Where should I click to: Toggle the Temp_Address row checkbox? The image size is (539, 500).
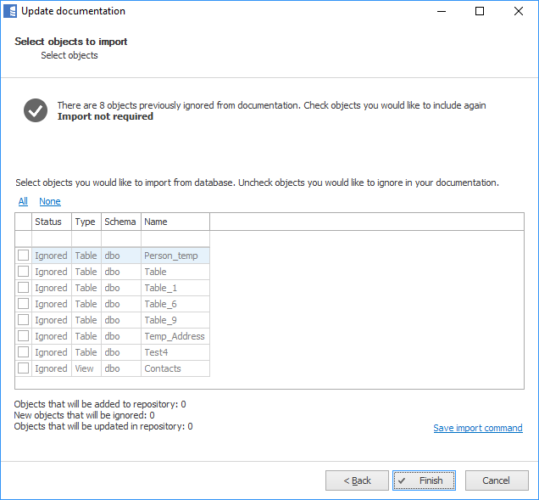tap(23, 336)
